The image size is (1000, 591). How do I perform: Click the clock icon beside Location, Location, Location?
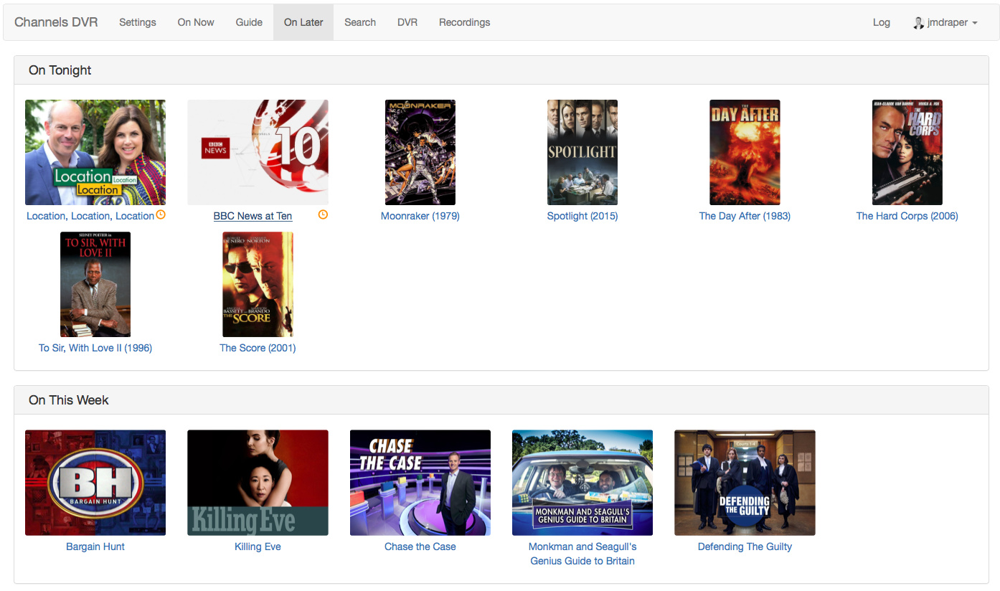161,214
